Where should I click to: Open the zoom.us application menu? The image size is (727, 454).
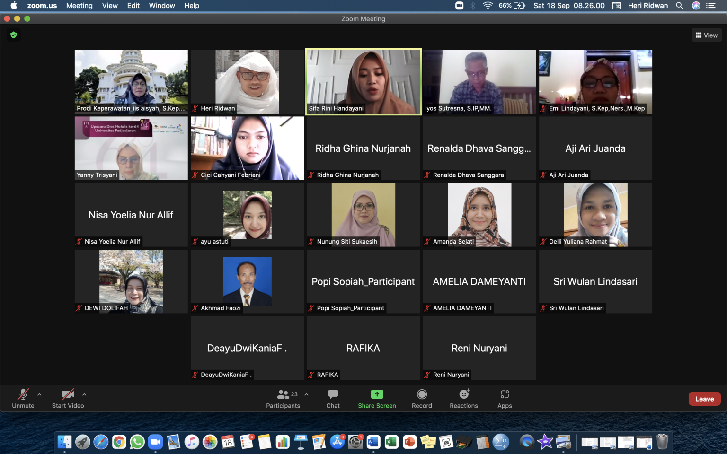pos(42,6)
